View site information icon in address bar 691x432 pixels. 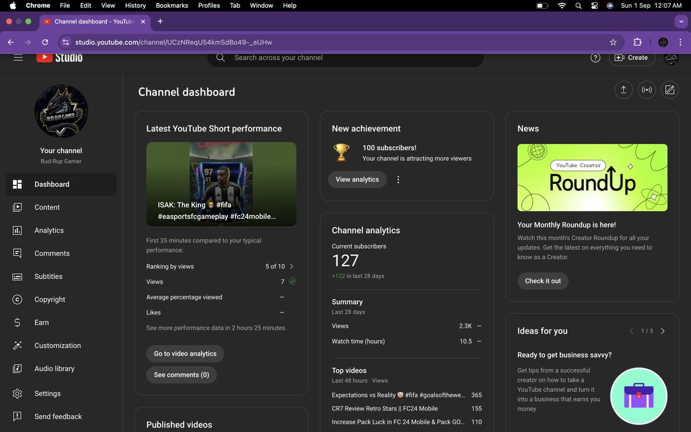click(66, 42)
